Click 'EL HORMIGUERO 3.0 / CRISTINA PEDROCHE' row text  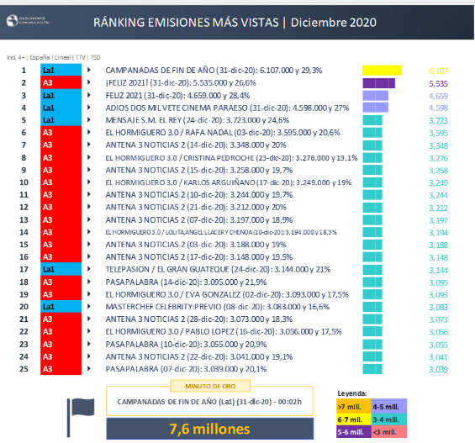[231, 158]
